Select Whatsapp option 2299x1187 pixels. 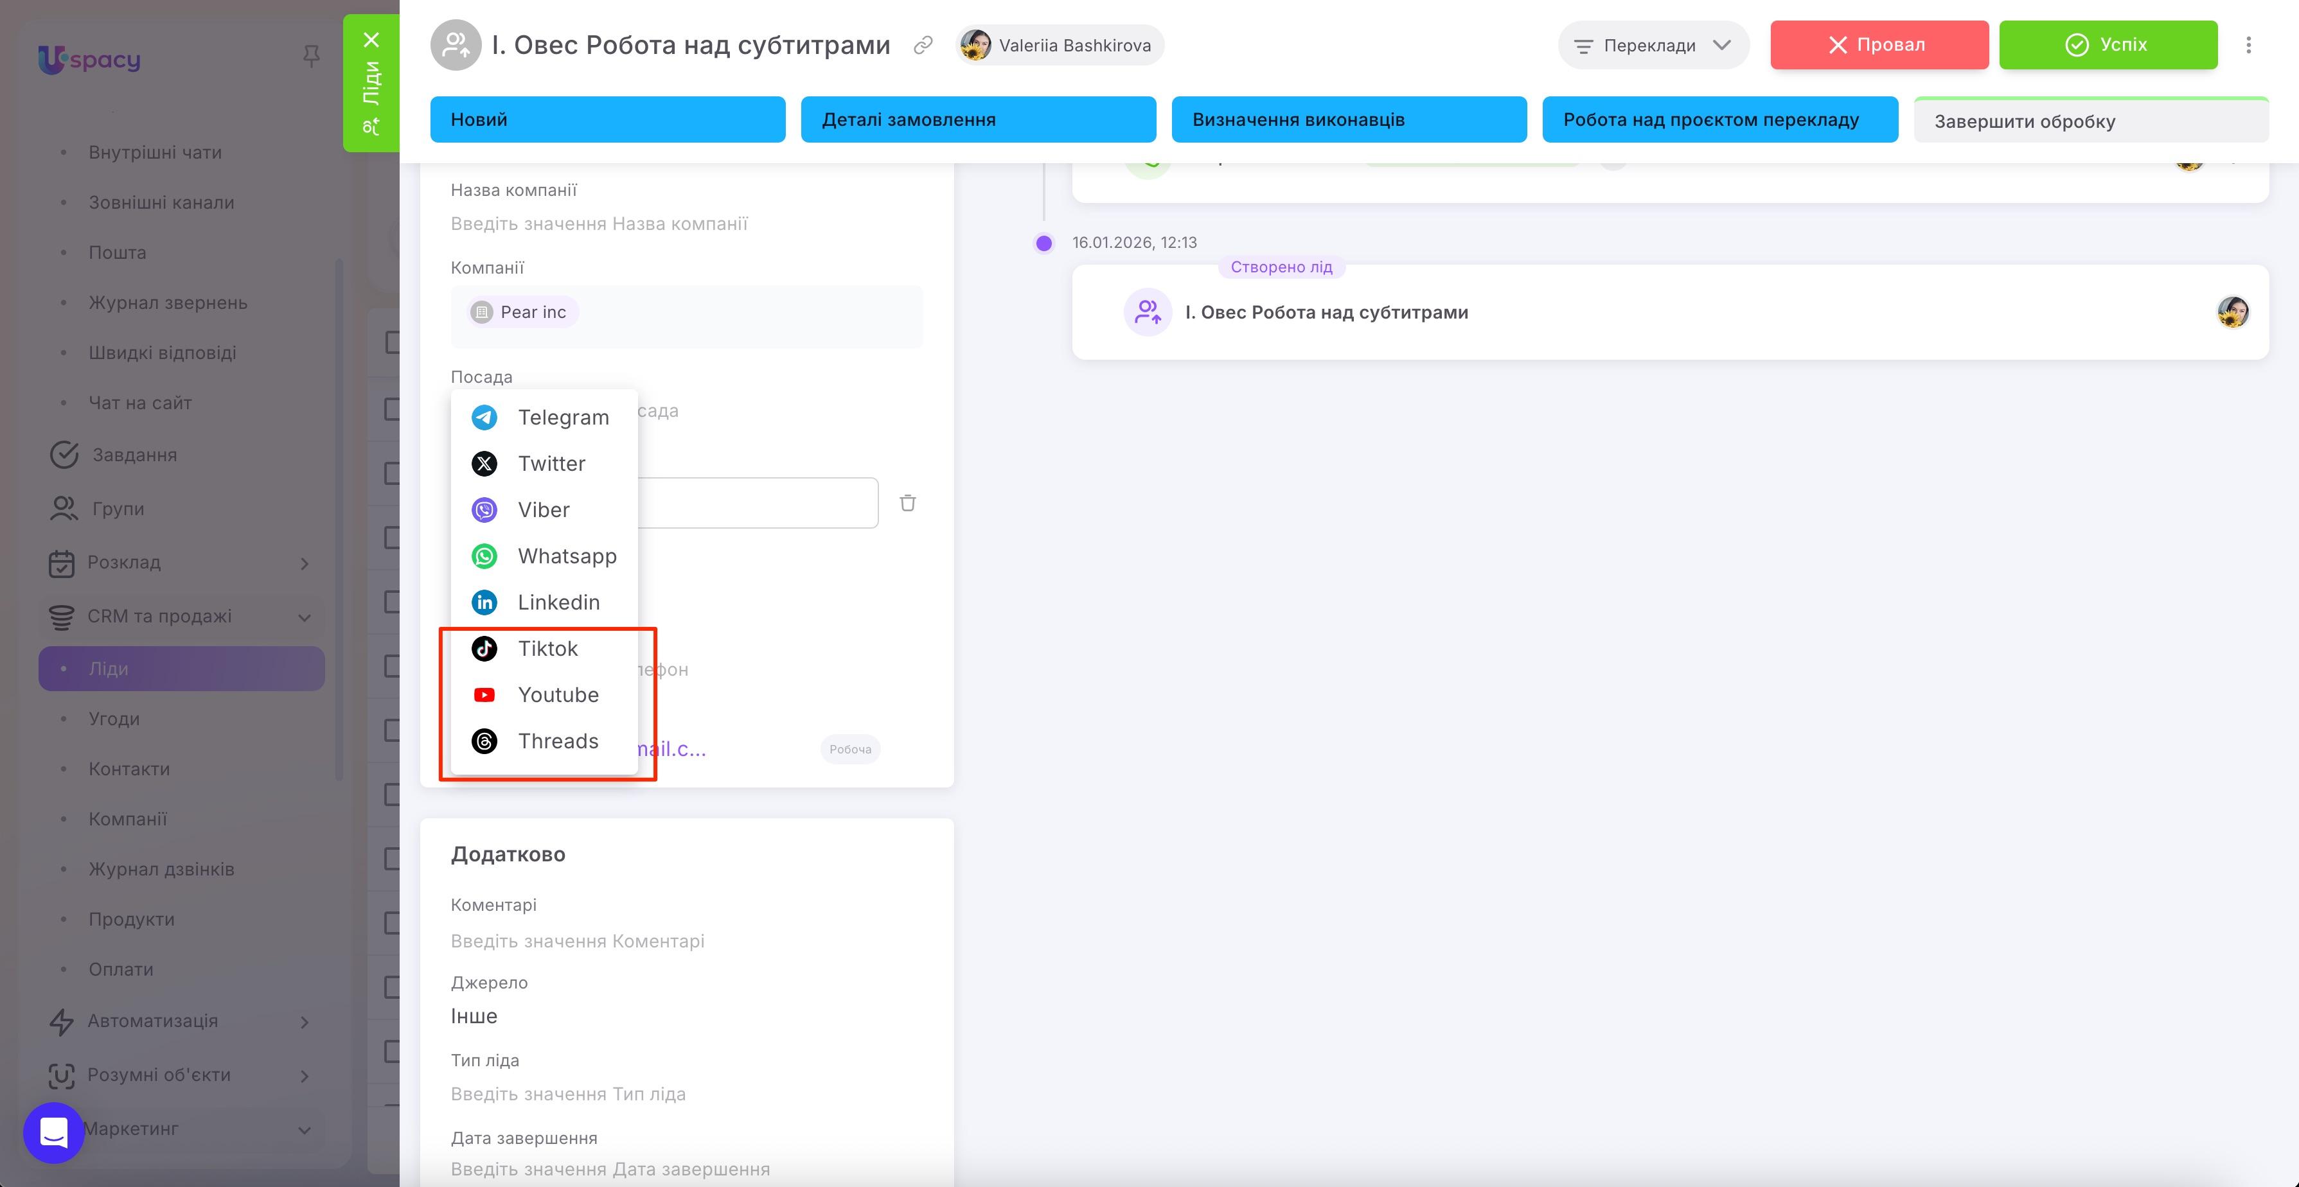pyautogui.click(x=544, y=556)
